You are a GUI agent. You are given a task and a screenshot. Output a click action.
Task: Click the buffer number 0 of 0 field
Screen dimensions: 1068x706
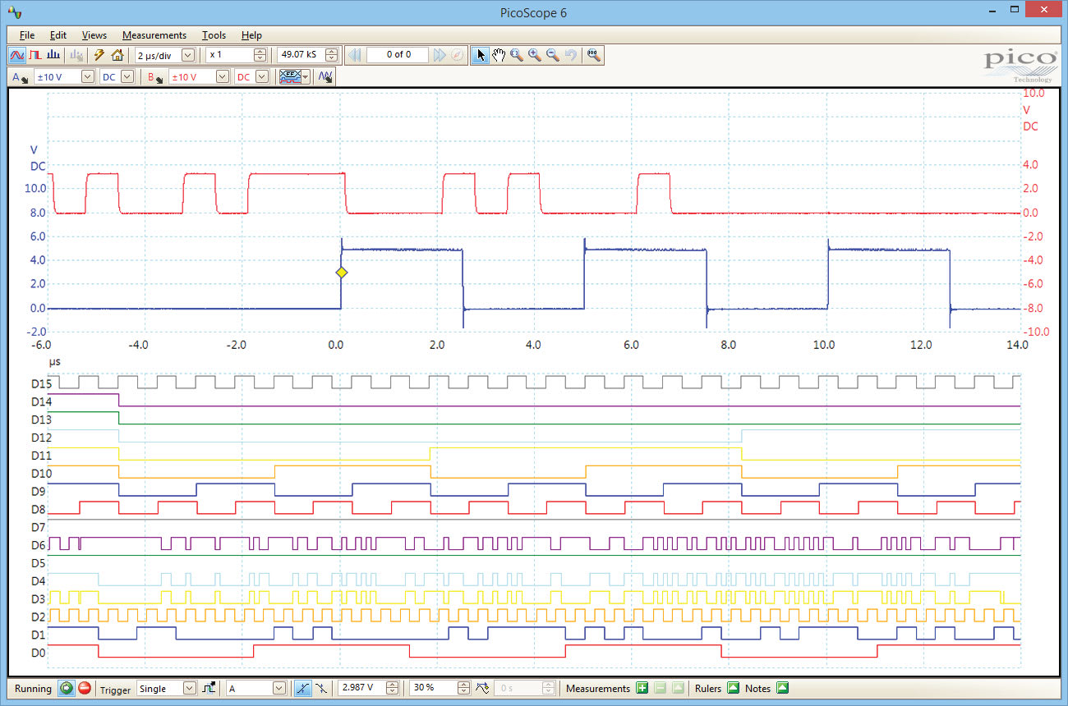click(x=398, y=55)
